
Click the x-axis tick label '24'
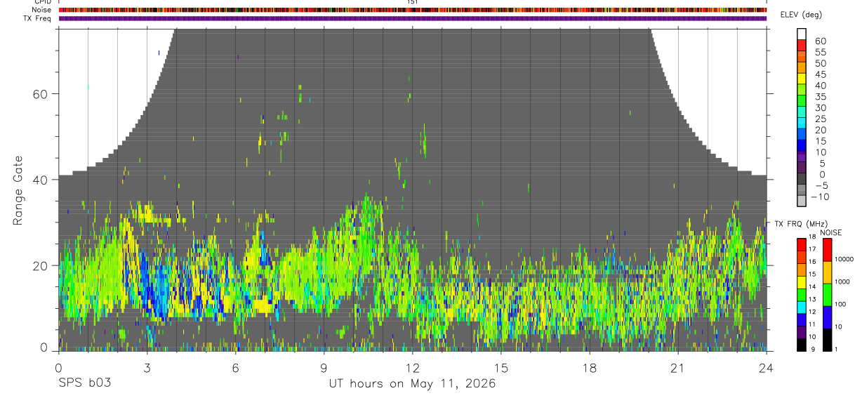point(767,367)
